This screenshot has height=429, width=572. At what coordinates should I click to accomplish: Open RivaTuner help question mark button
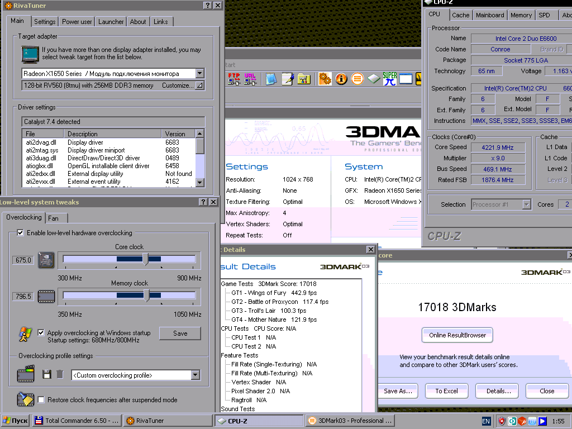[208, 5]
